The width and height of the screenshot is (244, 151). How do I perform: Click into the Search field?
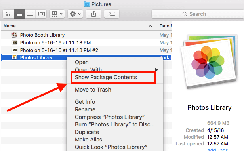(198, 14)
